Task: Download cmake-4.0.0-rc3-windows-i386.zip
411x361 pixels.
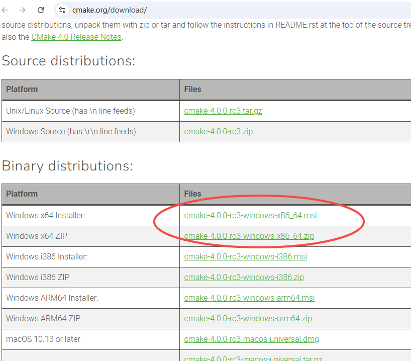Action: coord(244,278)
